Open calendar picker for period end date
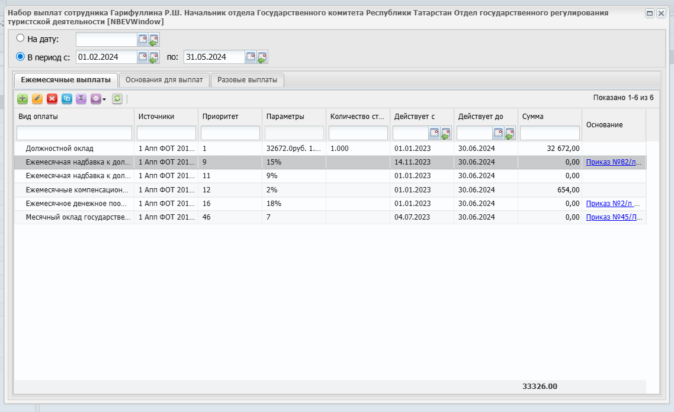Image resolution: width=674 pixels, height=412 pixels. (x=251, y=57)
